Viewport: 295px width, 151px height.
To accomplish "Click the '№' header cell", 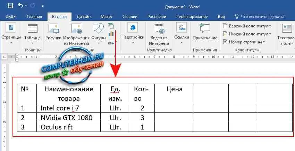I will pyautogui.click(x=27, y=94).
